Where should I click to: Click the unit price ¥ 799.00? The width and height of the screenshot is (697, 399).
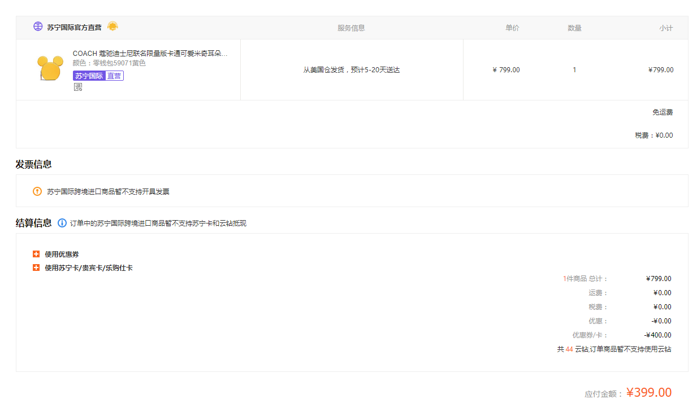click(506, 70)
